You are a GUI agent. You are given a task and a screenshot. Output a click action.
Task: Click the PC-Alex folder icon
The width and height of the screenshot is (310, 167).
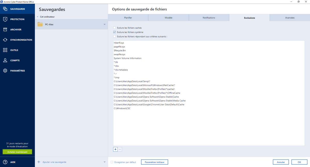point(40,24)
